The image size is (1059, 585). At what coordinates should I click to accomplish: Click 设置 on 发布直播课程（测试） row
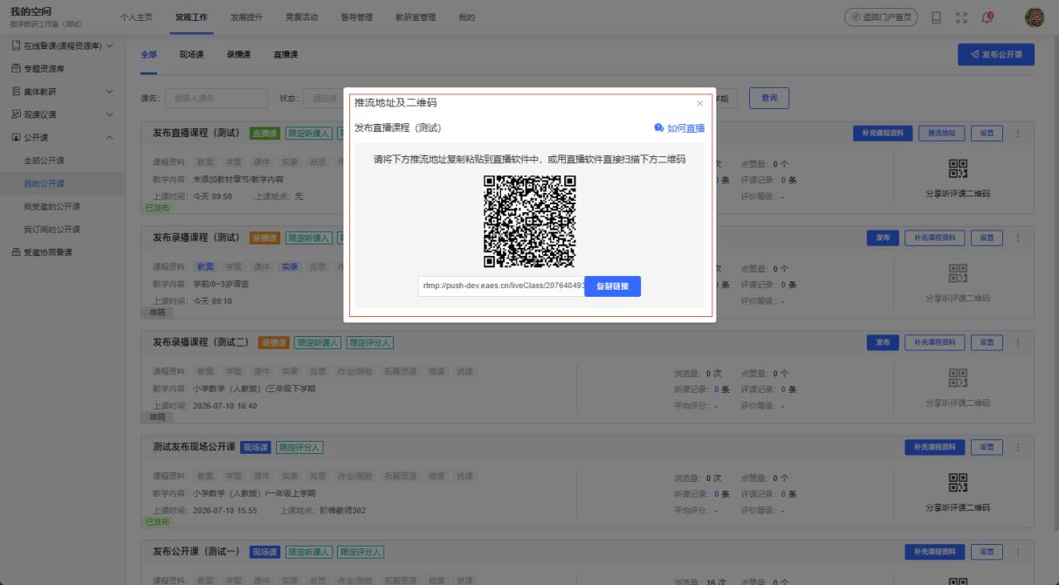pyautogui.click(x=987, y=134)
